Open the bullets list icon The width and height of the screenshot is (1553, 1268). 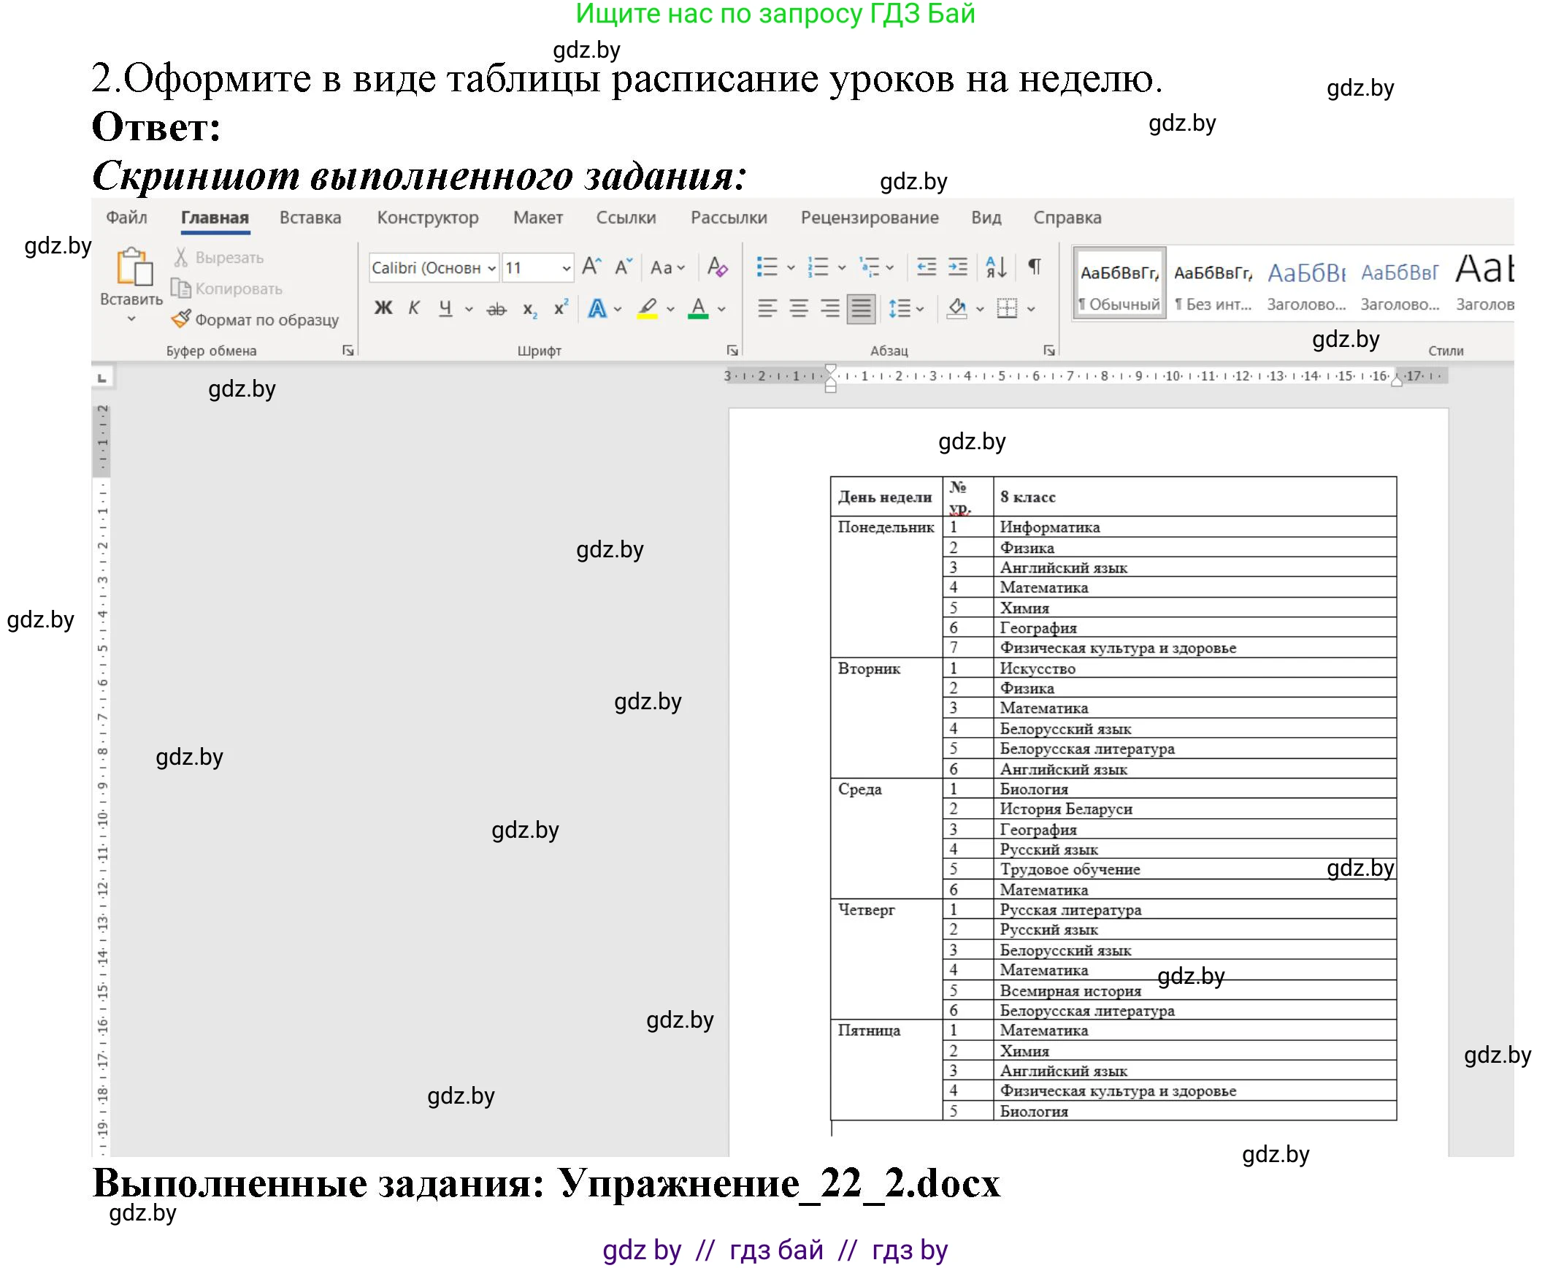(x=769, y=267)
